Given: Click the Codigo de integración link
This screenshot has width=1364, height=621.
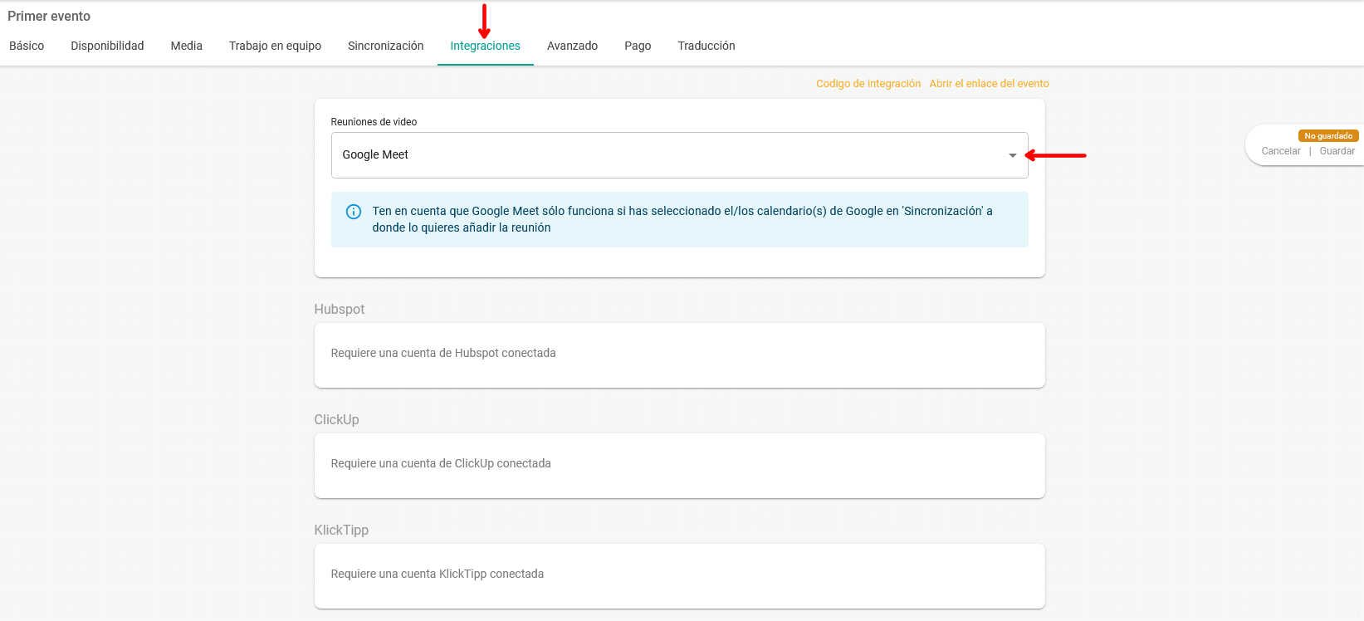Looking at the screenshot, I should click(868, 84).
